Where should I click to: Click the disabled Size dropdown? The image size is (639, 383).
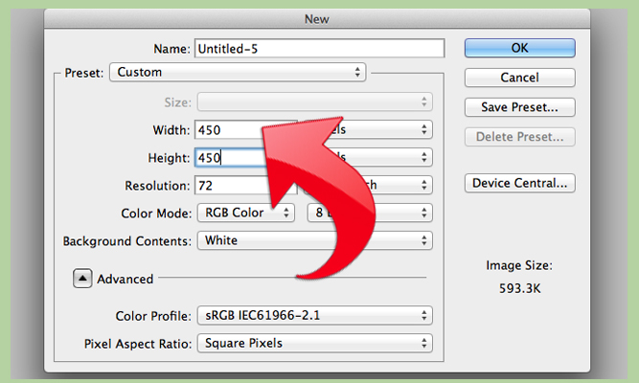point(314,101)
